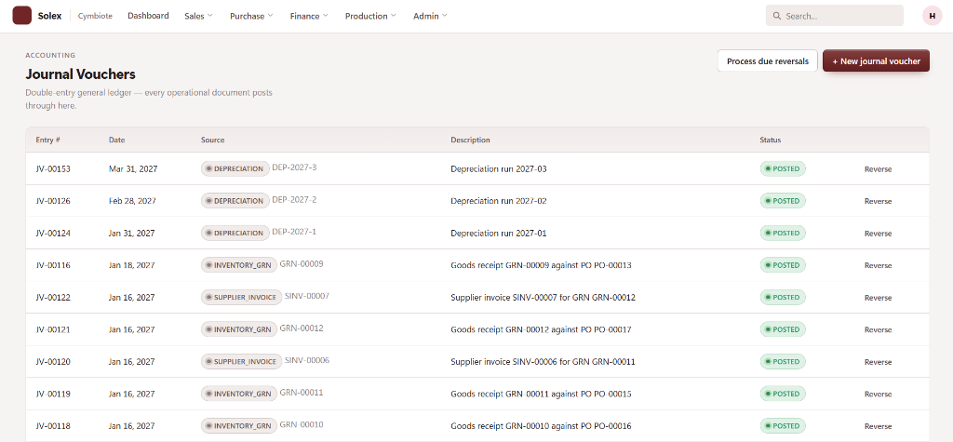This screenshot has width=953, height=442.
Task: Focus the Search input field
Action: pos(835,16)
